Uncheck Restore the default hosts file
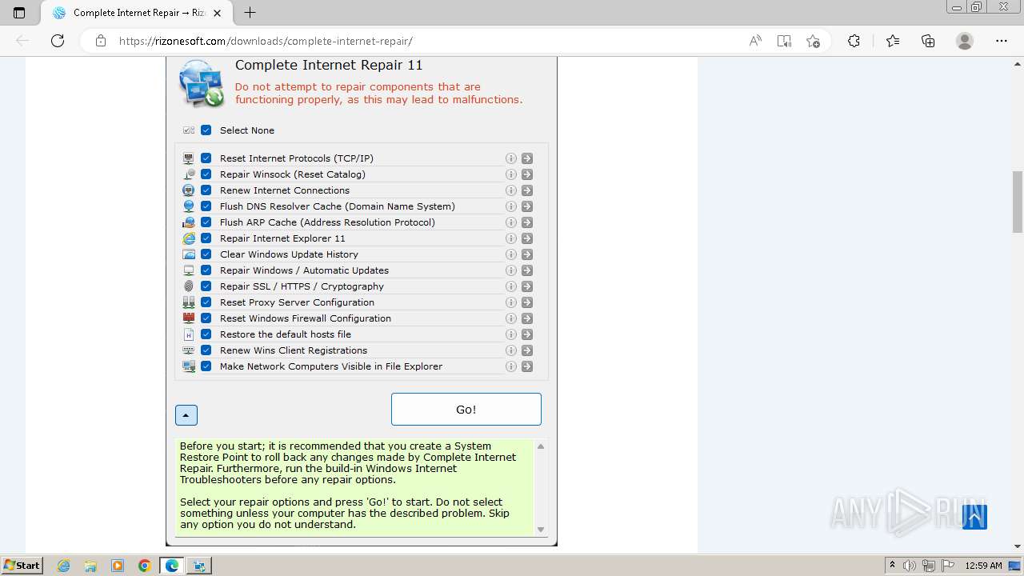This screenshot has width=1024, height=576. click(x=206, y=334)
